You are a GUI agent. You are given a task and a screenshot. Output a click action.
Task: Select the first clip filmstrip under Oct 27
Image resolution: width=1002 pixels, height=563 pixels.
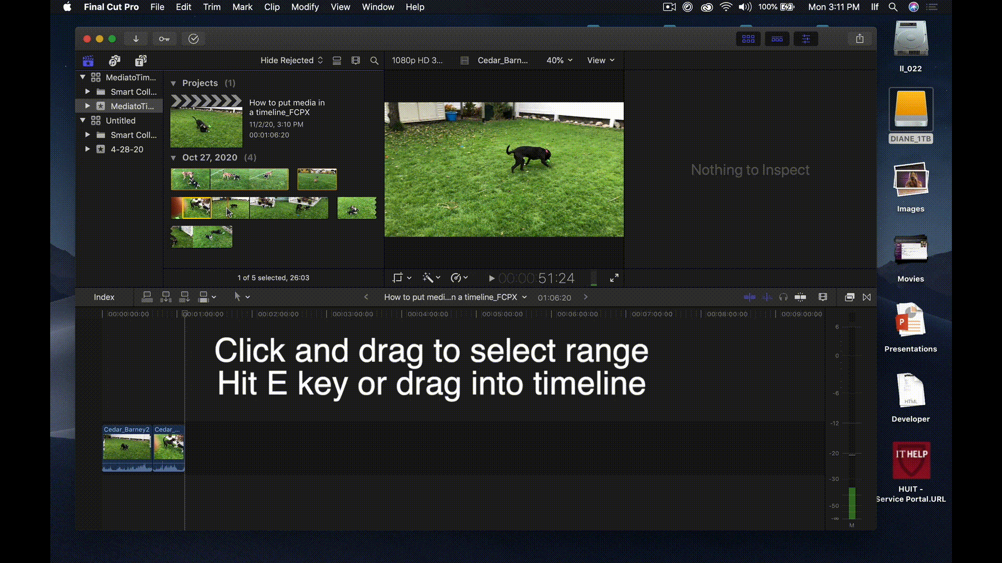tap(230, 179)
